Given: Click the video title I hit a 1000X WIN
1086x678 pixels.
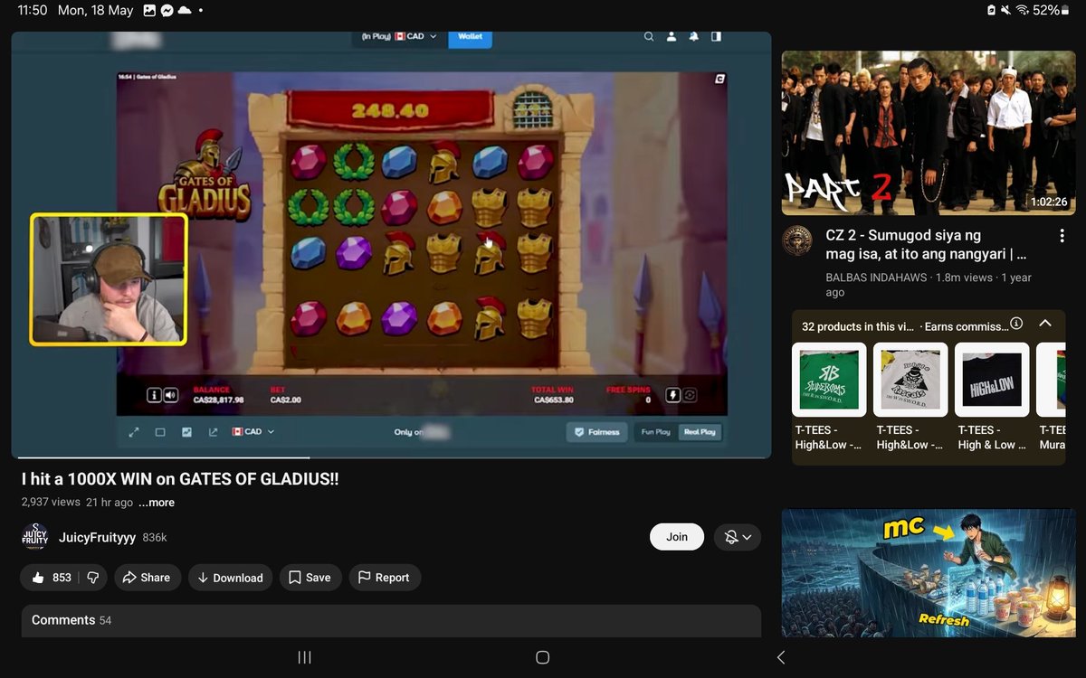Looking at the screenshot, I should point(180,479).
